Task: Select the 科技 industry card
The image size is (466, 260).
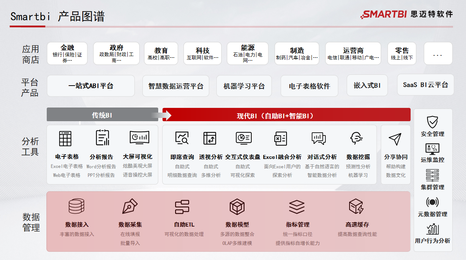Action: [x=202, y=54]
